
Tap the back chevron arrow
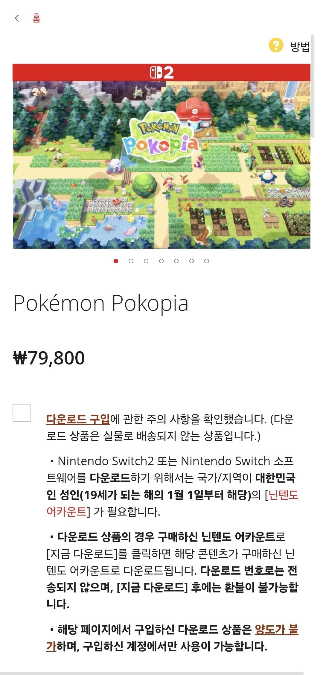(x=17, y=18)
